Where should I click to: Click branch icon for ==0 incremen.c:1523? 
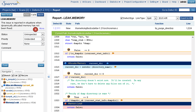point(4,99)
